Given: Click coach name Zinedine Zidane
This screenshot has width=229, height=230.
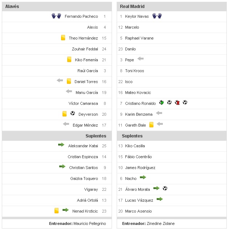Looking at the screenshot, I should 160,224.
